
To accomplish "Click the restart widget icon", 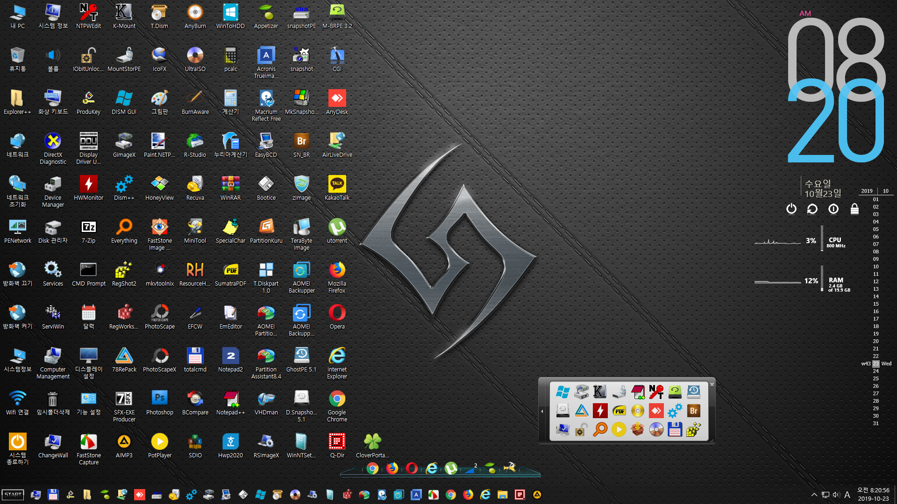I will [812, 209].
